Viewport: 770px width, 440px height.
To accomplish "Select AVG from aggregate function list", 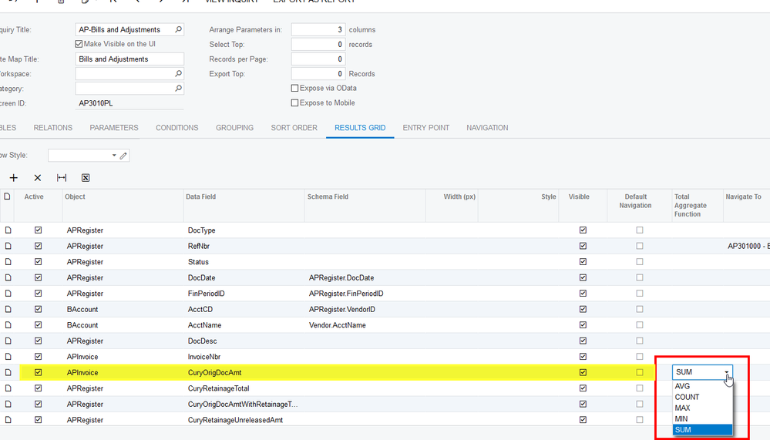I will tap(683, 386).
